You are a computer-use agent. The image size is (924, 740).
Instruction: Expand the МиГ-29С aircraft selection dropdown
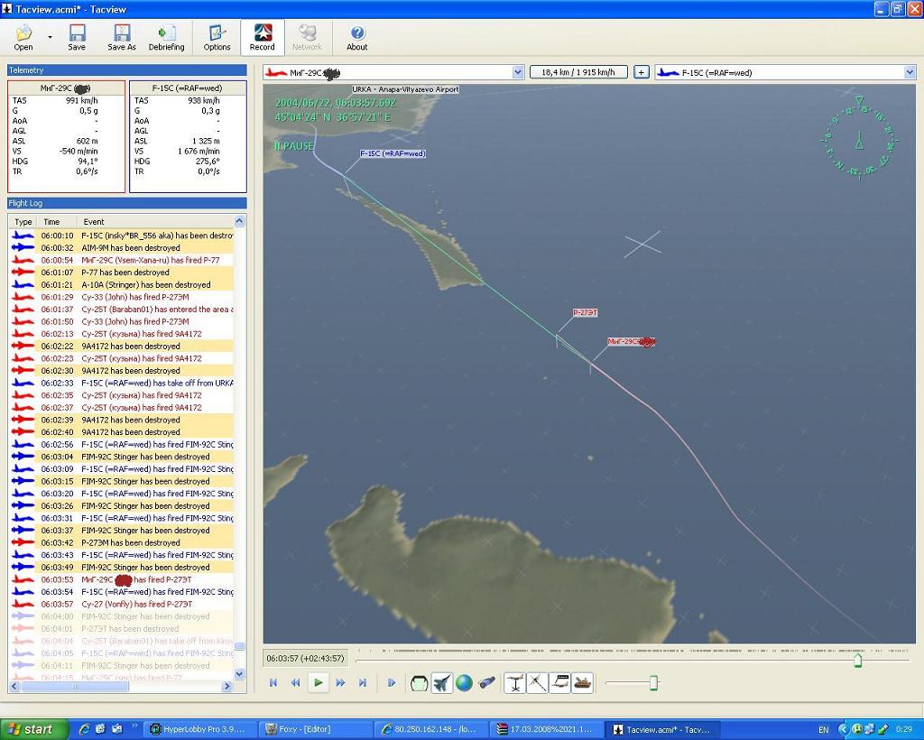518,72
